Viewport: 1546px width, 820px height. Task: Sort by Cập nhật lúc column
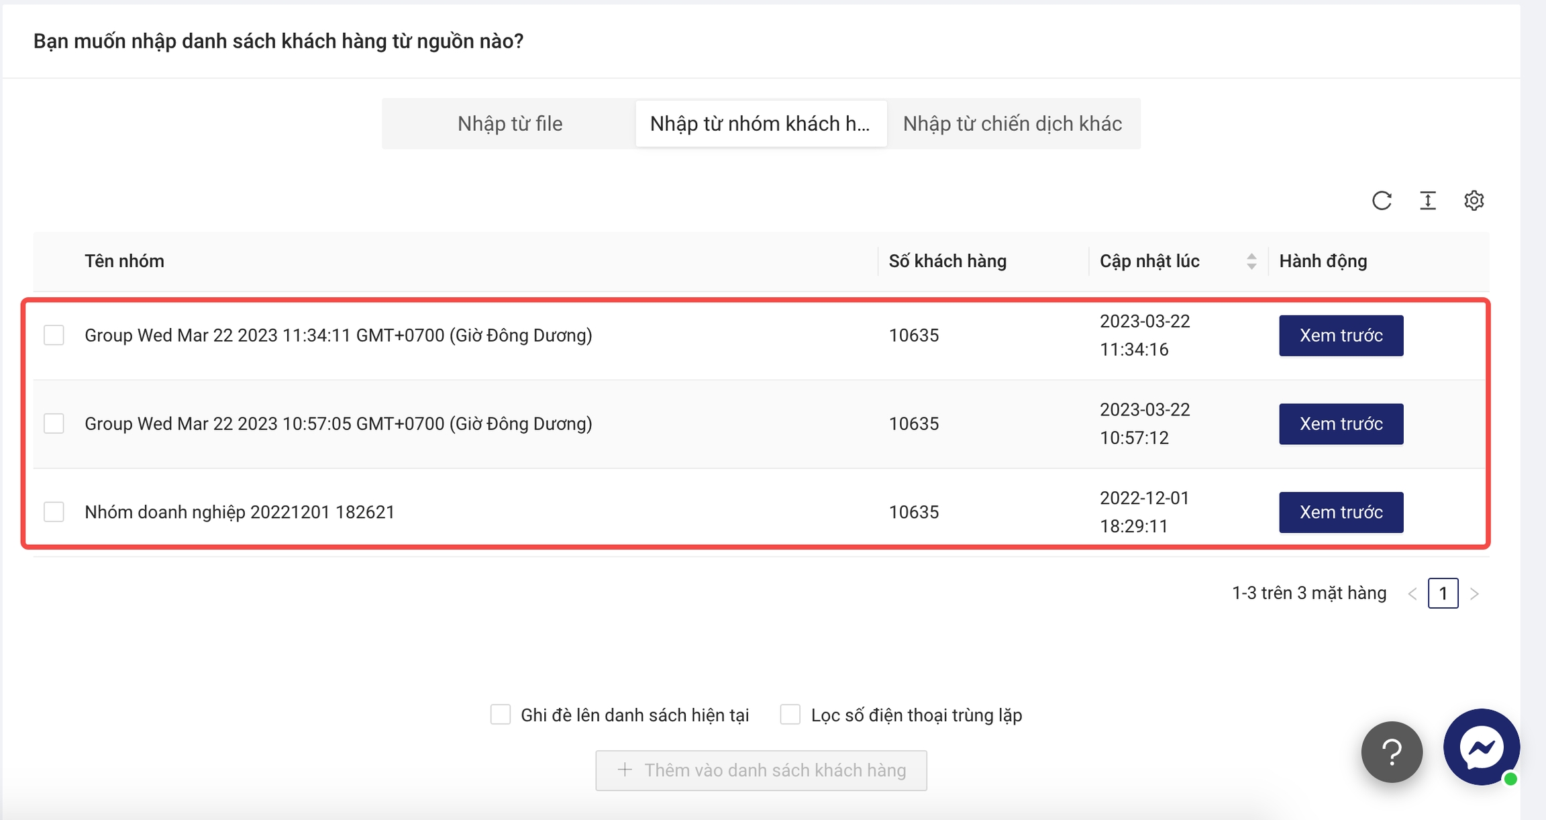point(1251,261)
